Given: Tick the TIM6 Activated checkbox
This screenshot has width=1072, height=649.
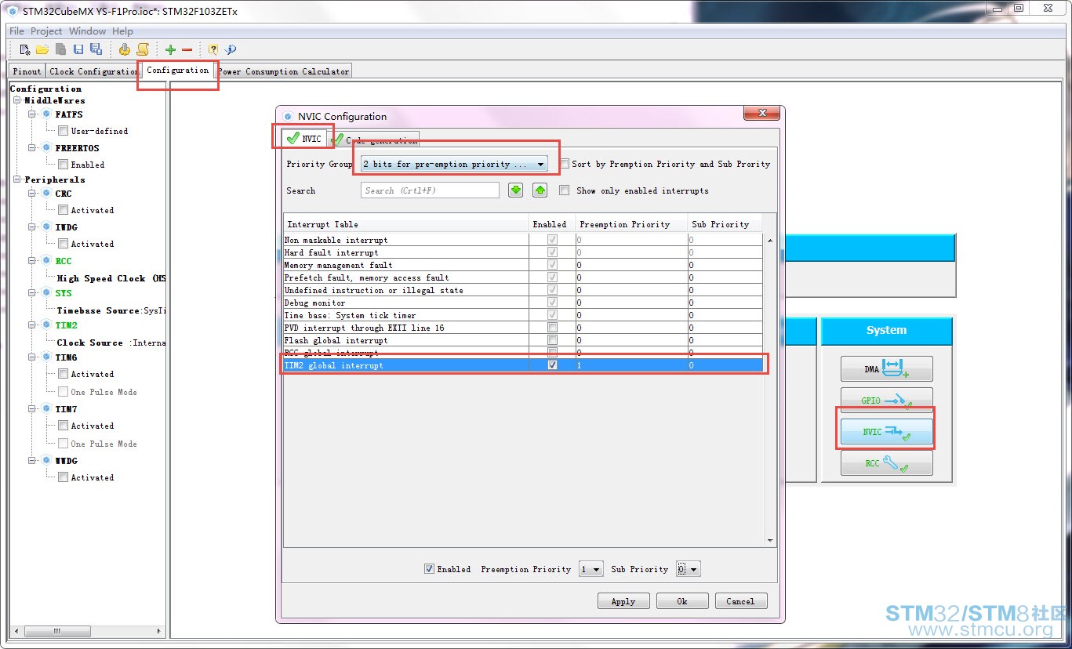Looking at the screenshot, I should click(63, 374).
